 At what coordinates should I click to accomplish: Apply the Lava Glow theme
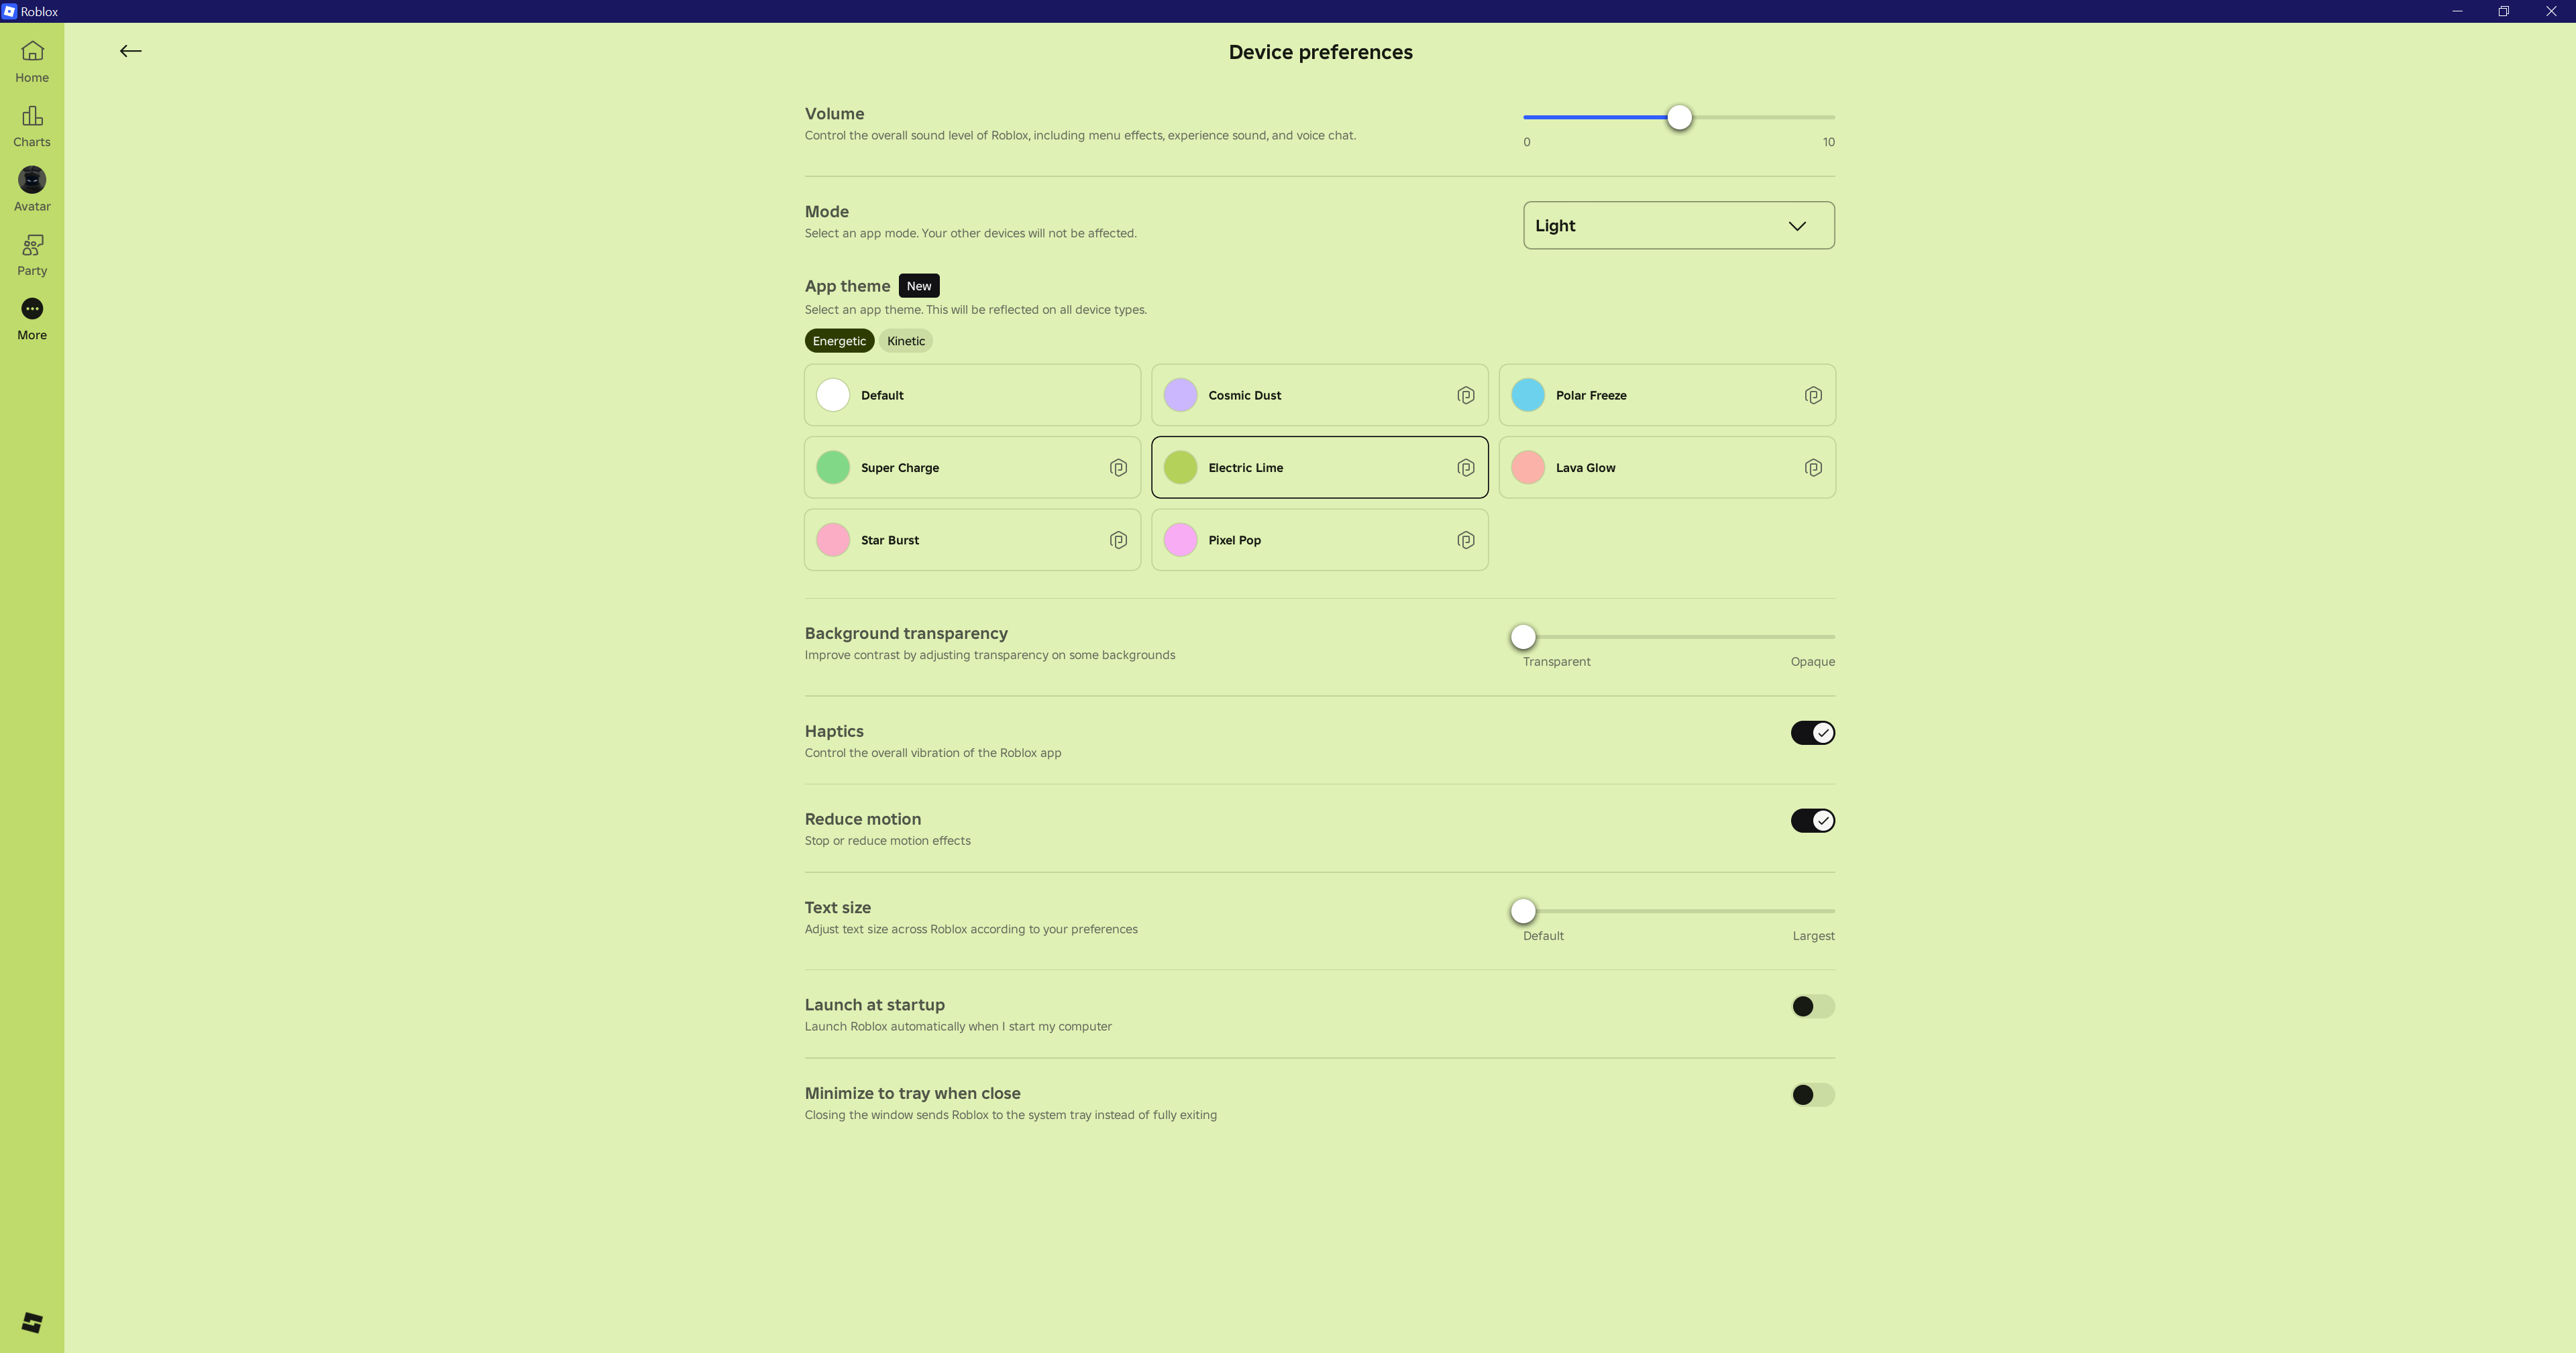click(x=1667, y=468)
